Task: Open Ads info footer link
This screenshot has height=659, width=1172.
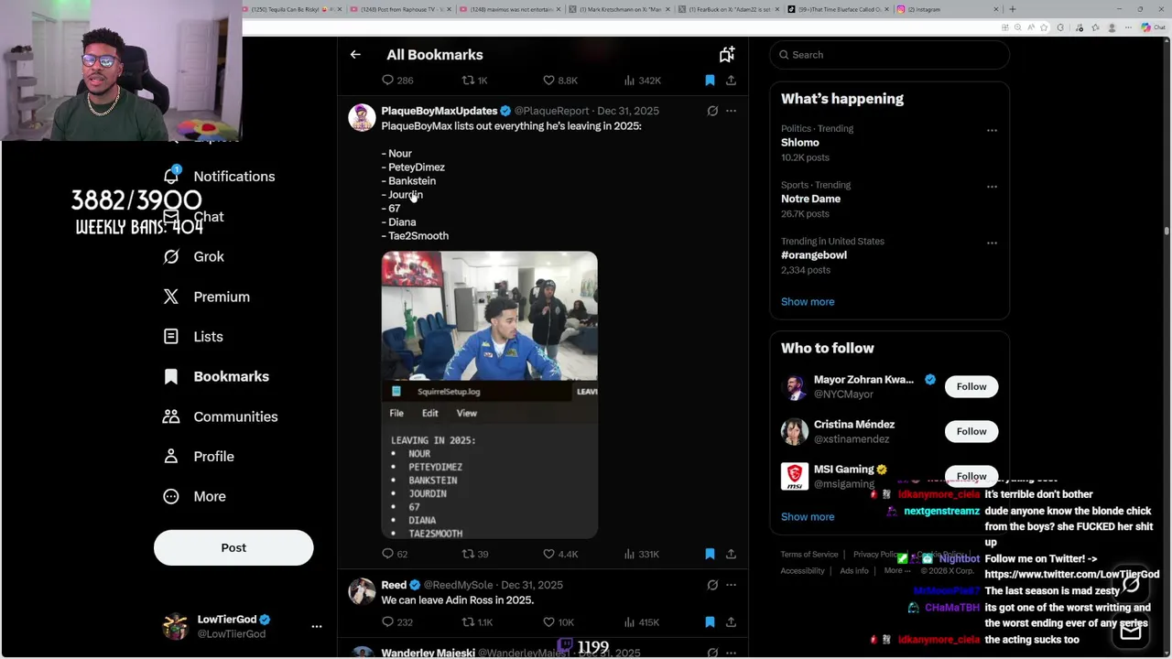Action: point(854,571)
